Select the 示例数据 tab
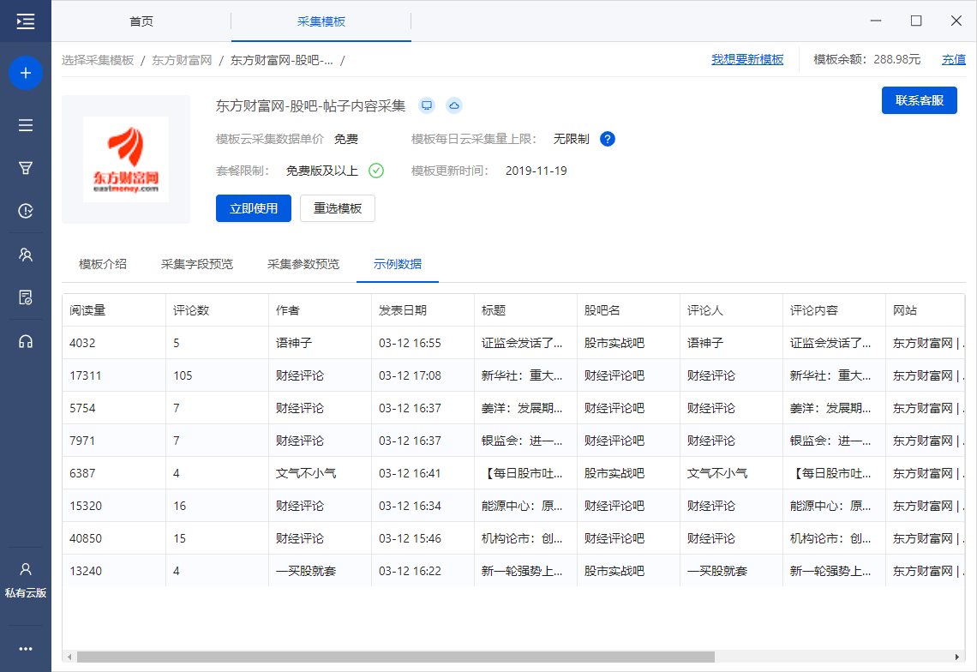977x672 pixels. point(398,264)
